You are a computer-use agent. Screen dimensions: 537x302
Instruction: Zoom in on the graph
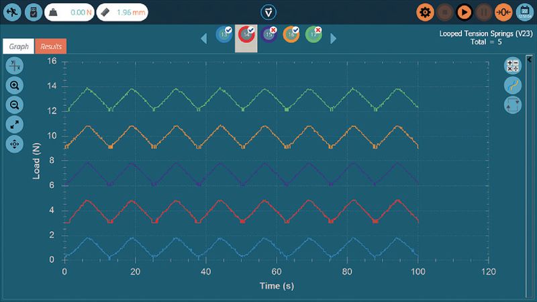pos(14,85)
